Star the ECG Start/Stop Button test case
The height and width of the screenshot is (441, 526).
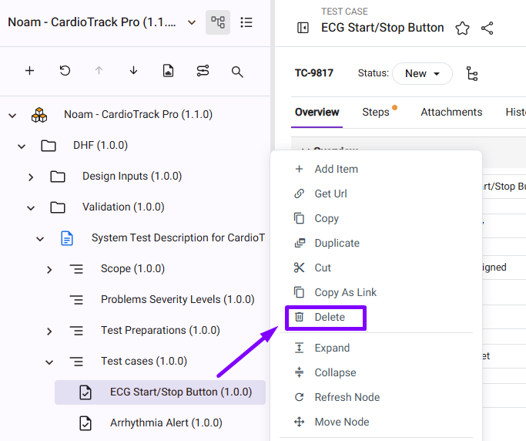(x=462, y=28)
